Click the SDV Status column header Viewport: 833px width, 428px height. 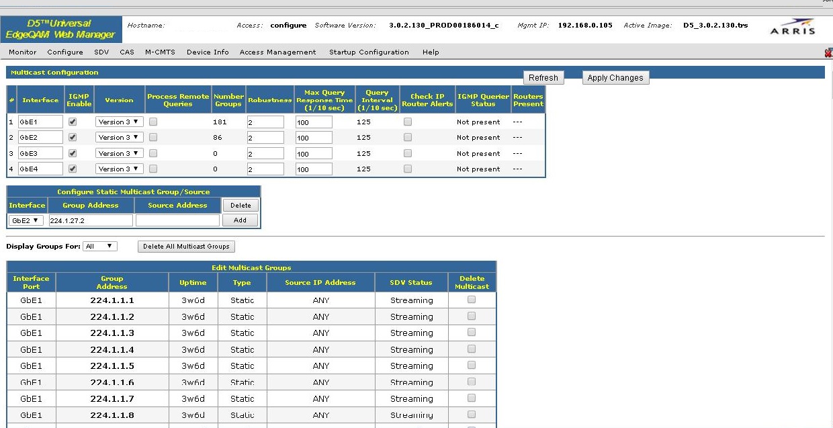(x=411, y=282)
